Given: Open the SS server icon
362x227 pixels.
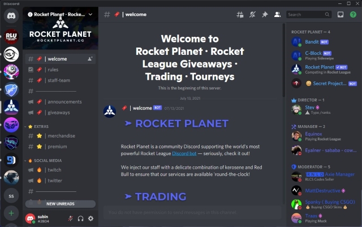Looking at the screenshot, I should (x=11, y=196).
